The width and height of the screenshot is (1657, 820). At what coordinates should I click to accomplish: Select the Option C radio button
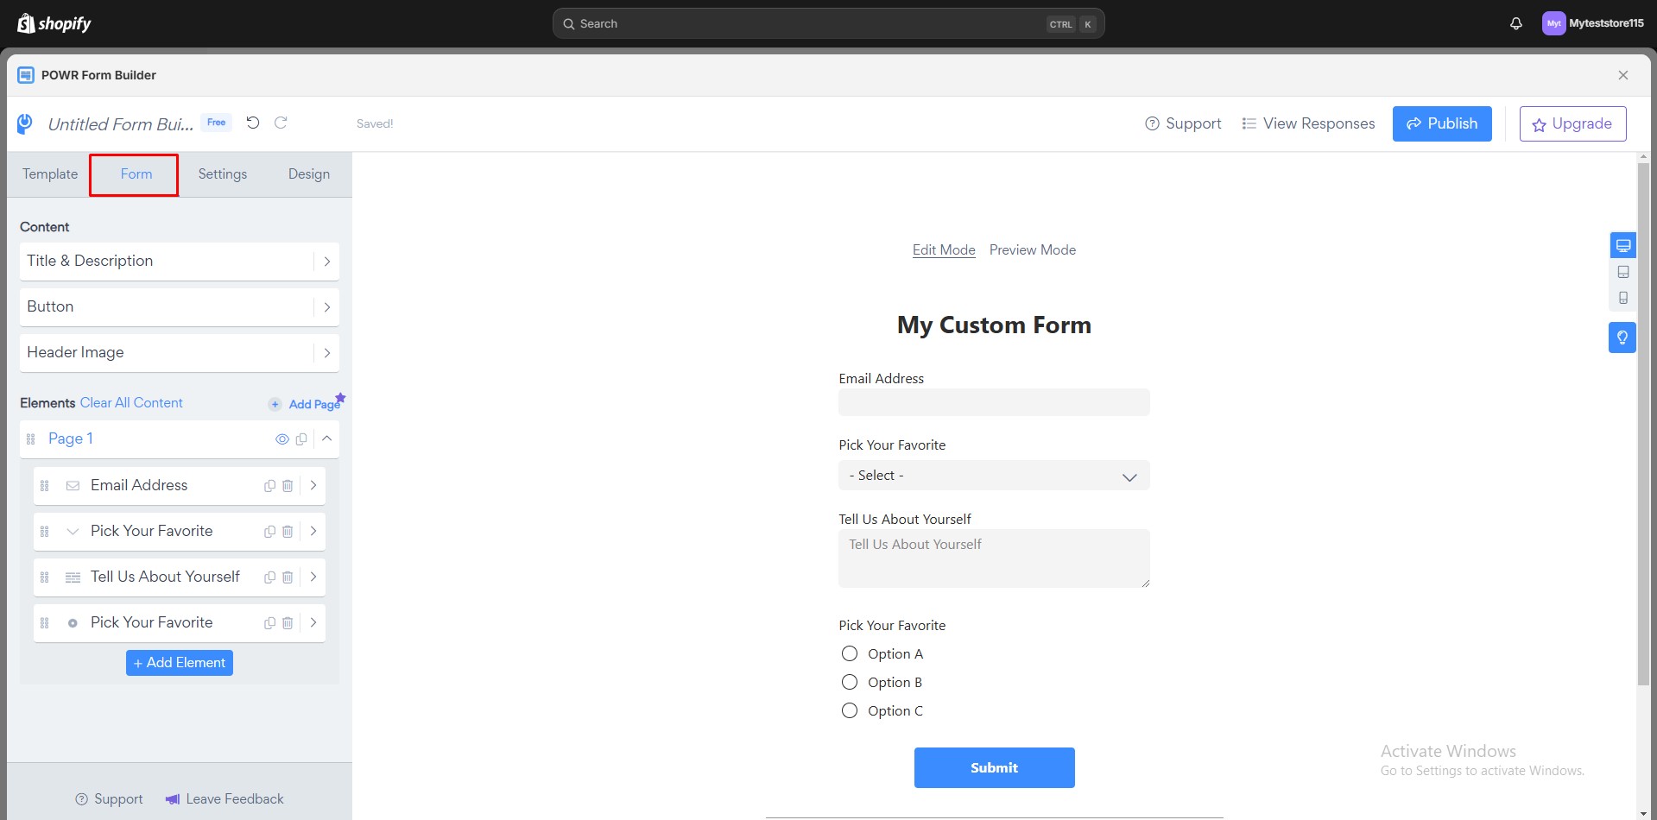point(849,710)
